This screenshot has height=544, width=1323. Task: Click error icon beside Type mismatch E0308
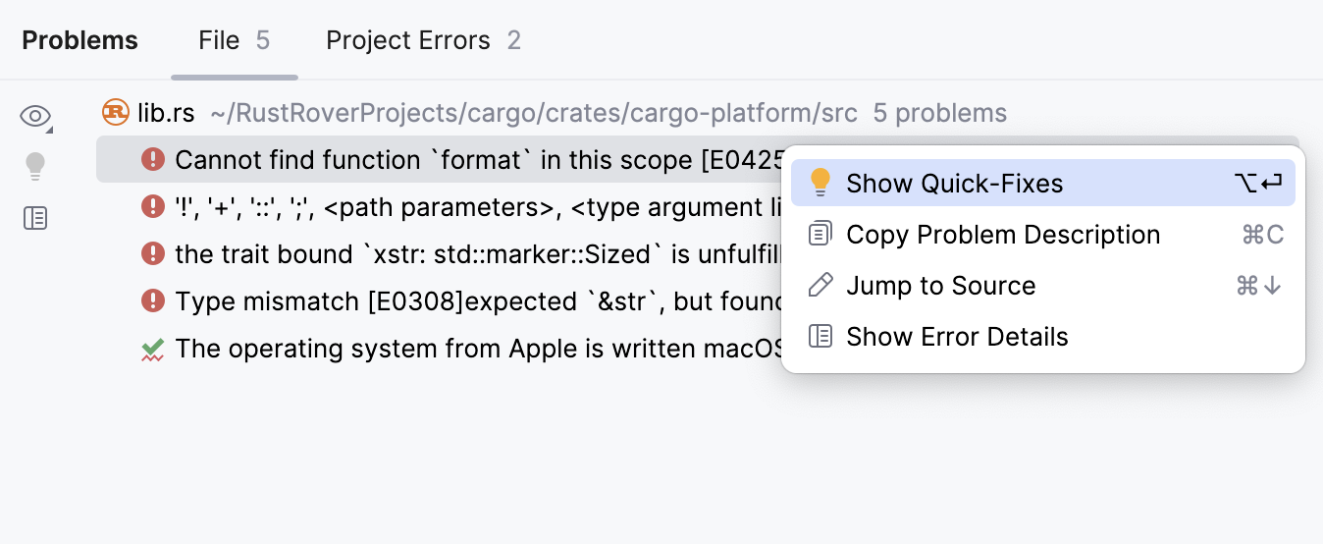[152, 300]
